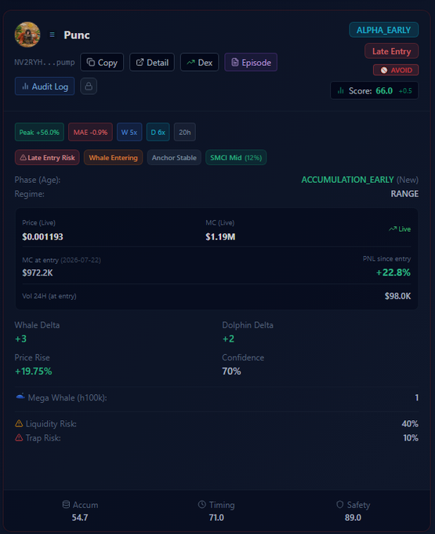Click the Late Entry badge
Image resolution: width=435 pixels, height=534 pixels.
tap(392, 51)
